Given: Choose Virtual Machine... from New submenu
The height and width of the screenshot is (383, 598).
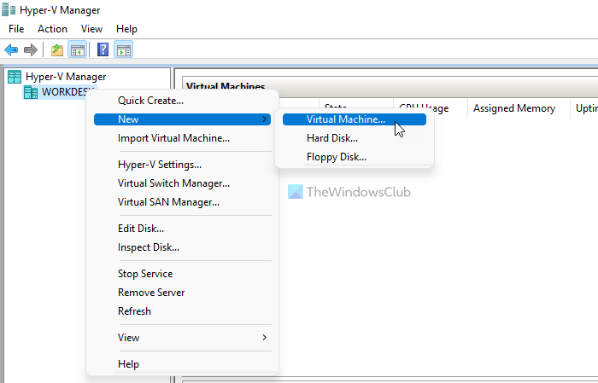Looking at the screenshot, I should click(355, 119).
